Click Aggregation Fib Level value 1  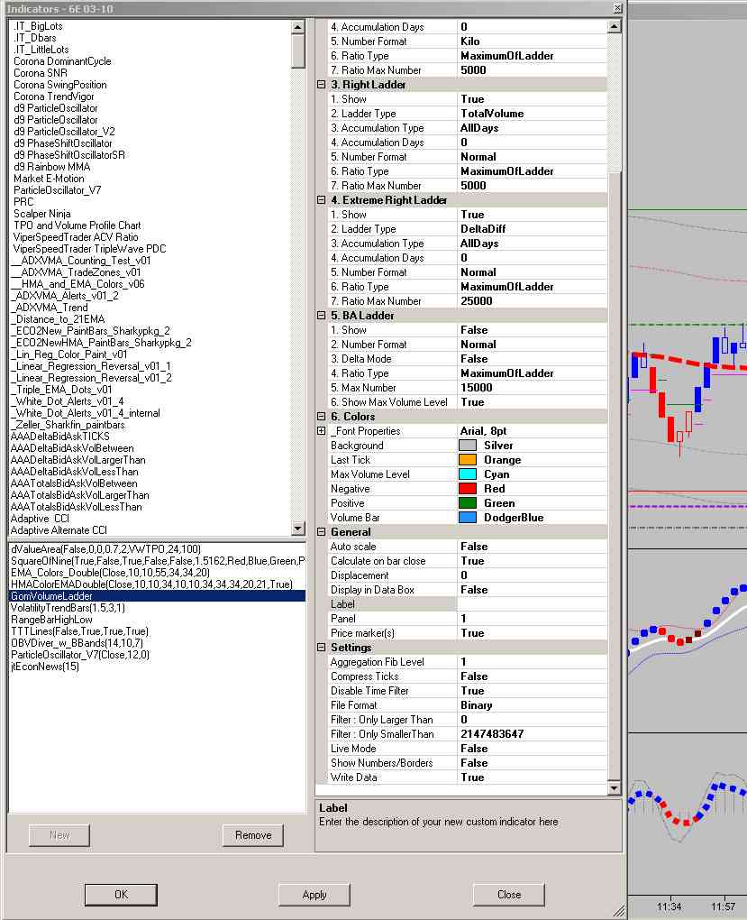coord(532,662)
